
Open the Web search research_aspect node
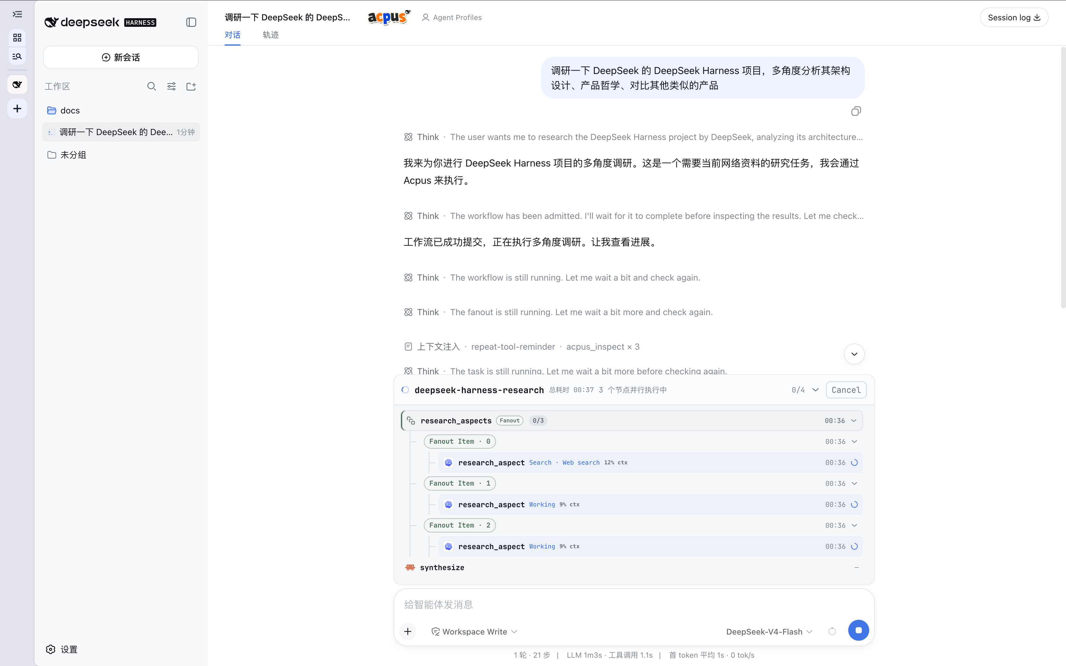coord(650,462)
